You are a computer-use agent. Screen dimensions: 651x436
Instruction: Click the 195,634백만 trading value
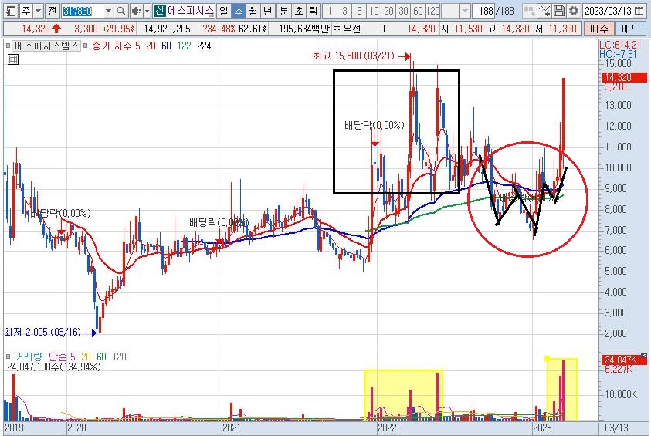coord(304,29)
